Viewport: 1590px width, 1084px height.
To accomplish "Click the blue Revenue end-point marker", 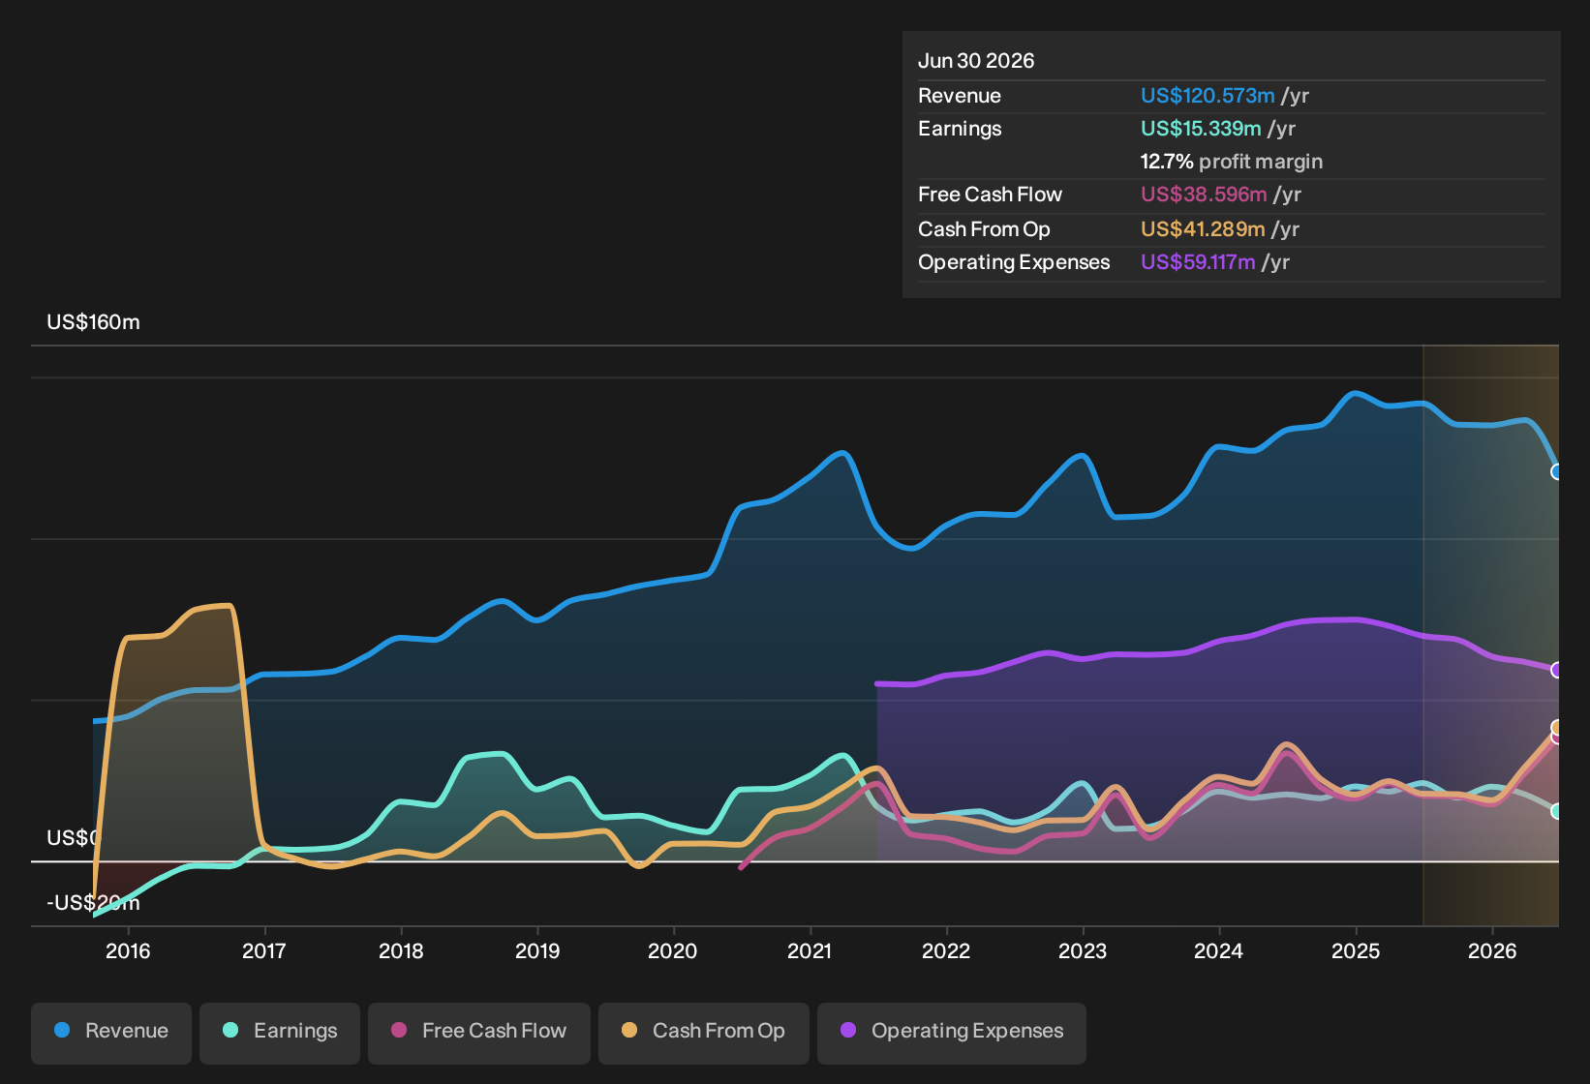I will (x=1557, y=471).
